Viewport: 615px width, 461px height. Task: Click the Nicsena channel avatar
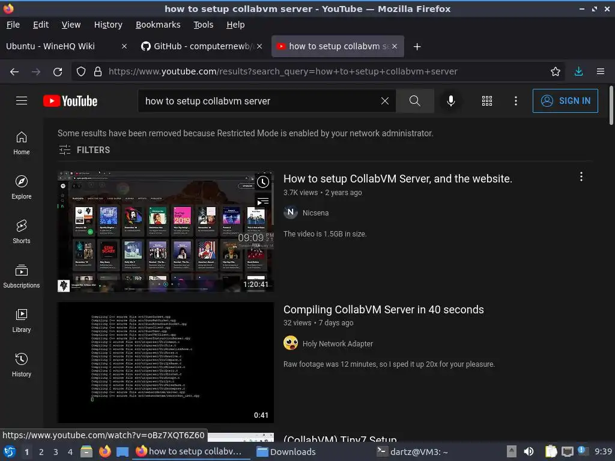point(291,212)
